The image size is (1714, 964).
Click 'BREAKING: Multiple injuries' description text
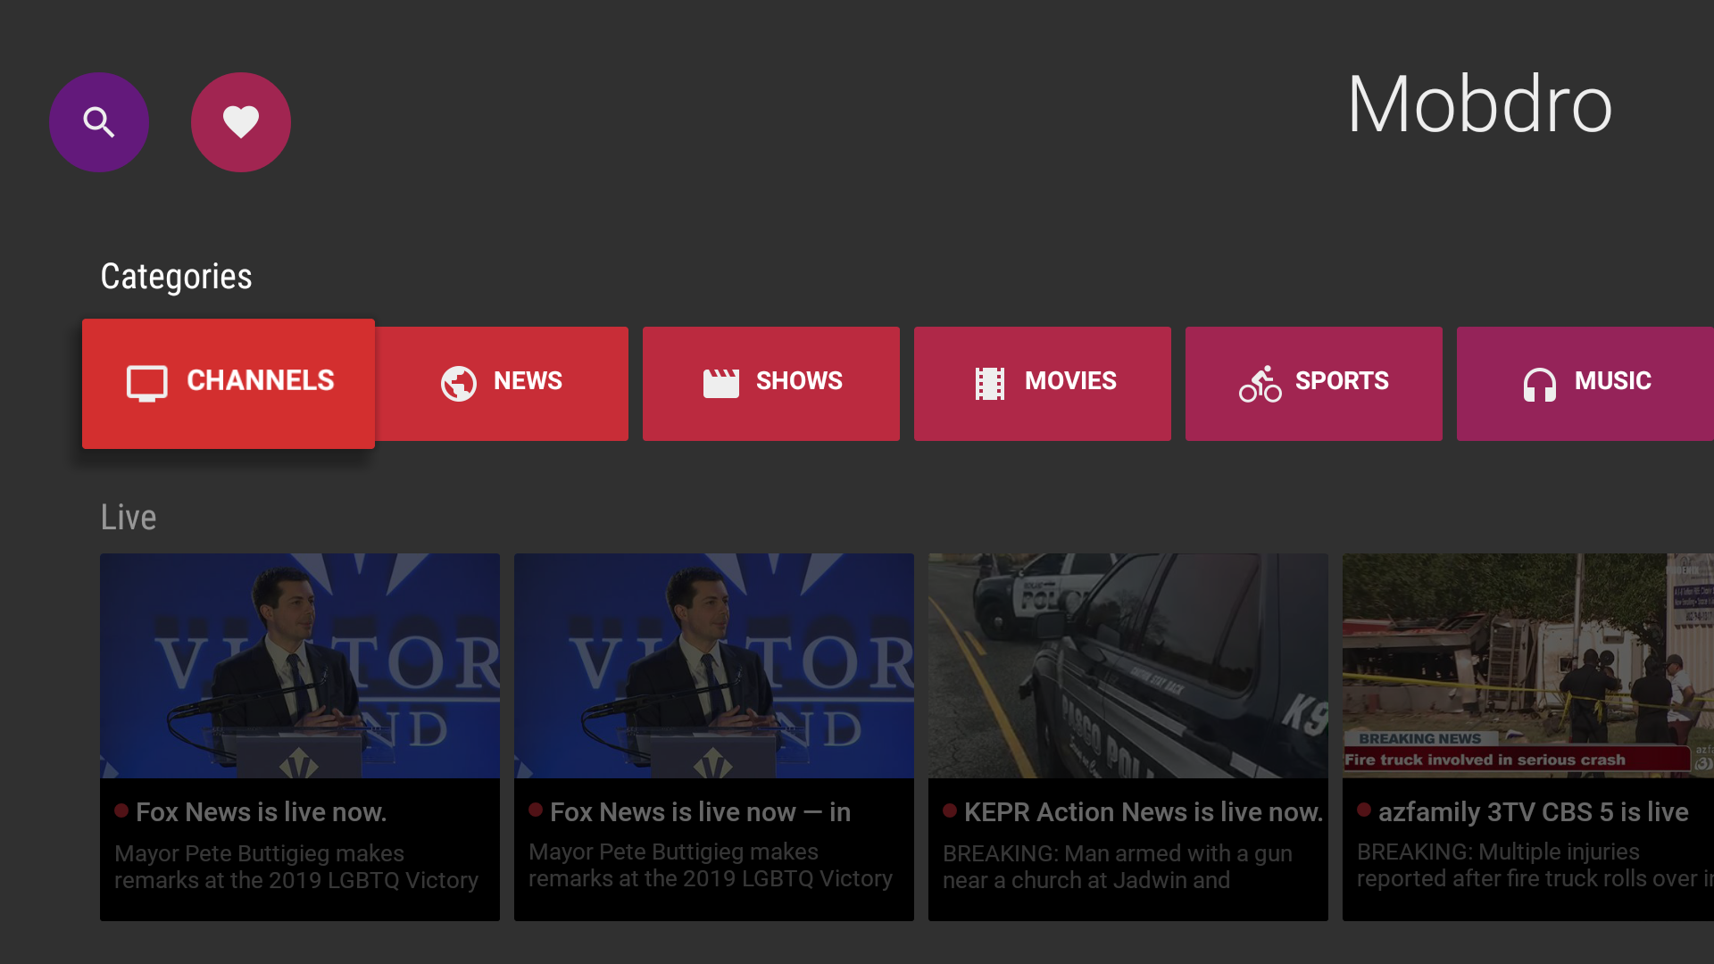click(1535, 865)
